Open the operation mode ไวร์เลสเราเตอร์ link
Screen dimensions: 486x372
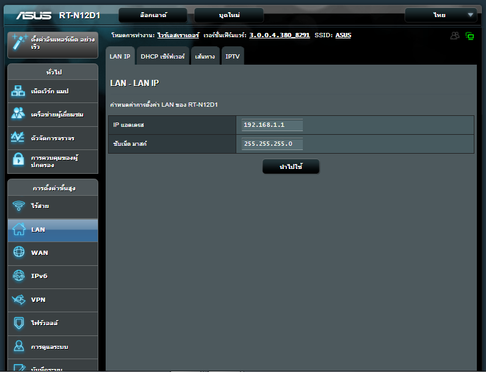(178, 35)
